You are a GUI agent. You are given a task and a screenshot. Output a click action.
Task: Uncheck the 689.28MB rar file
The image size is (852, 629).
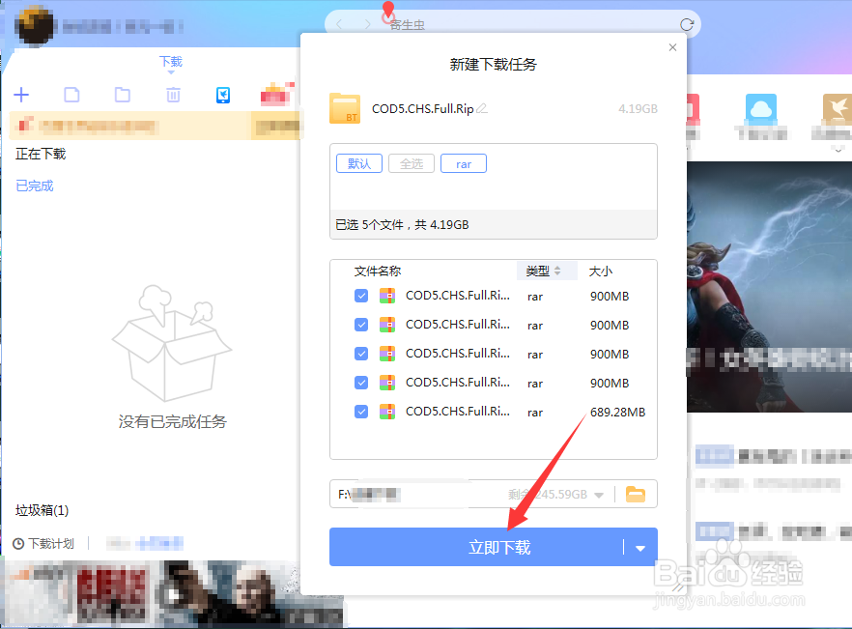coord(361,412)
